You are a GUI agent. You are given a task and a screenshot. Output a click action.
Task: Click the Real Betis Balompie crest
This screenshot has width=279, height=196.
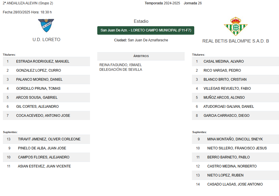click(236, 26)
